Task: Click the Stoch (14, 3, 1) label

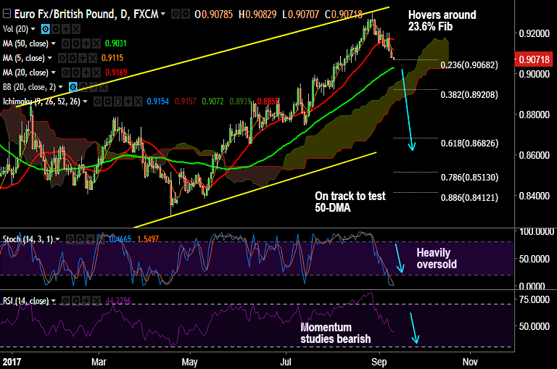Action: click(28, 239)
